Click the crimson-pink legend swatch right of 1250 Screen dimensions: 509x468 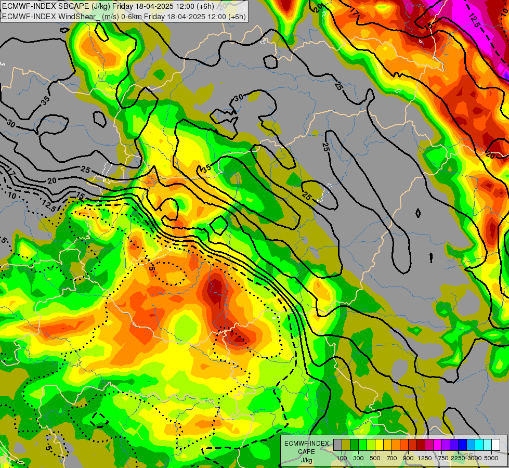tap(429, 445)
